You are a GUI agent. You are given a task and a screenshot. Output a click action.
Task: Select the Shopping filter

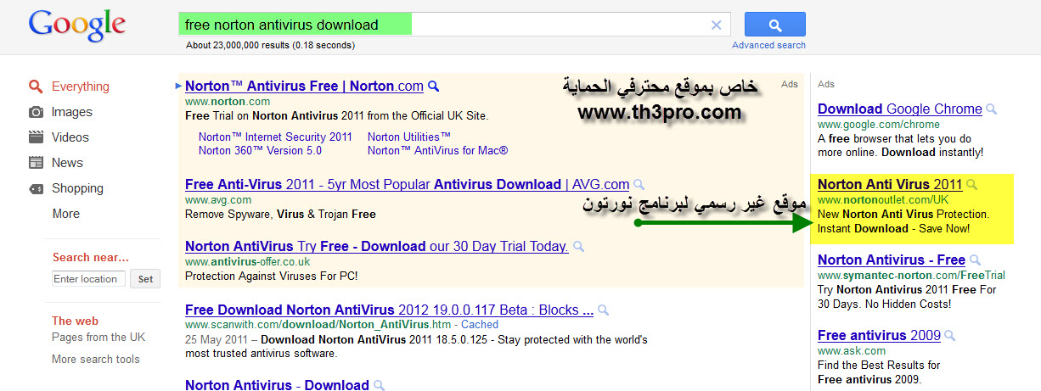[77, 188]
